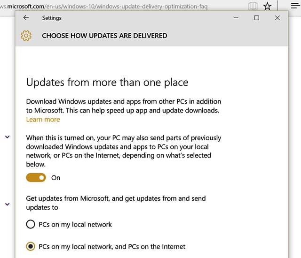Open the reading view book icon
The width and height of the screenshot is (301, 258).
click(253, 6)
